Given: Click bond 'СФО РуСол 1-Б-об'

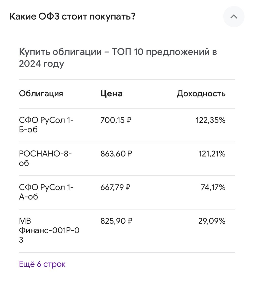Looking at the screenshot, I should tap(46, 125).
